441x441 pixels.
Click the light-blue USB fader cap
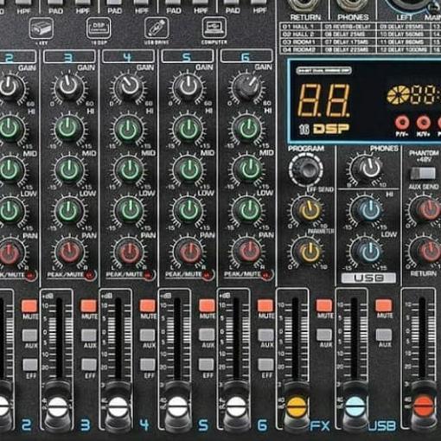355,406
